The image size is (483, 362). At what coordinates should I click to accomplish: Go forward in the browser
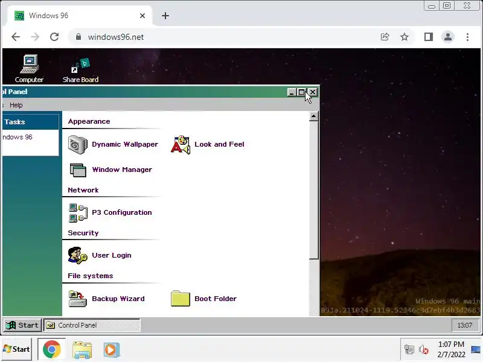(35, 37)
